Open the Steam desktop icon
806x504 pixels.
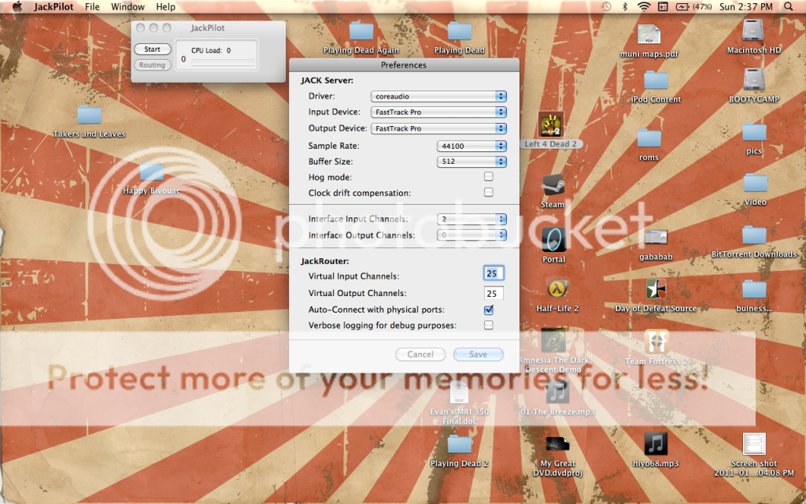coord(553,186)
